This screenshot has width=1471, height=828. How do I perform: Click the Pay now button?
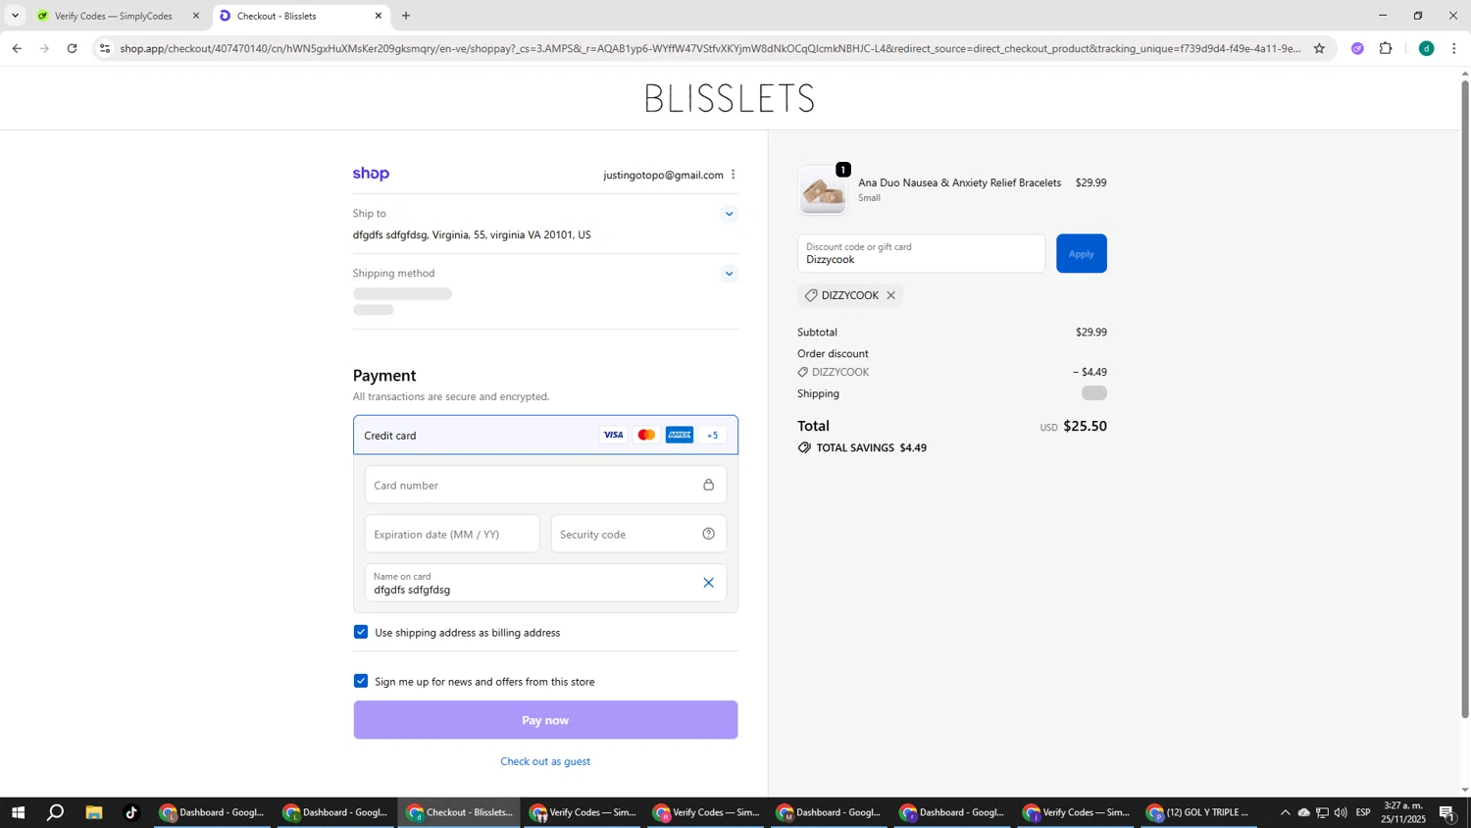pos(545,720)
